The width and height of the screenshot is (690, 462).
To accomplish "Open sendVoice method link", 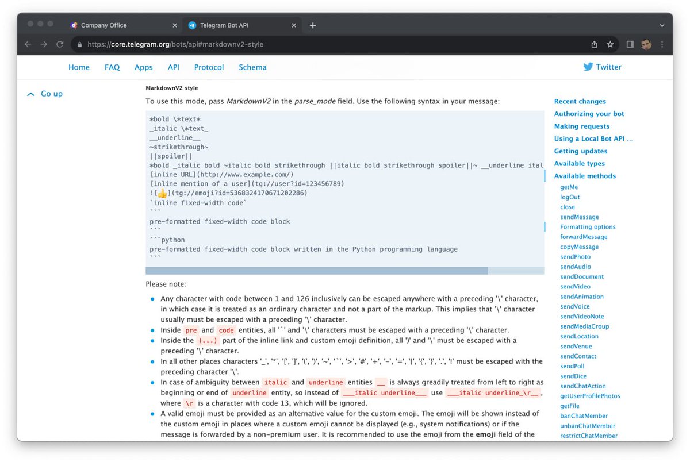I will coord(575,307).
